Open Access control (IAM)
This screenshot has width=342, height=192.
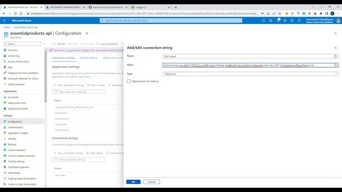click(18, 62)
